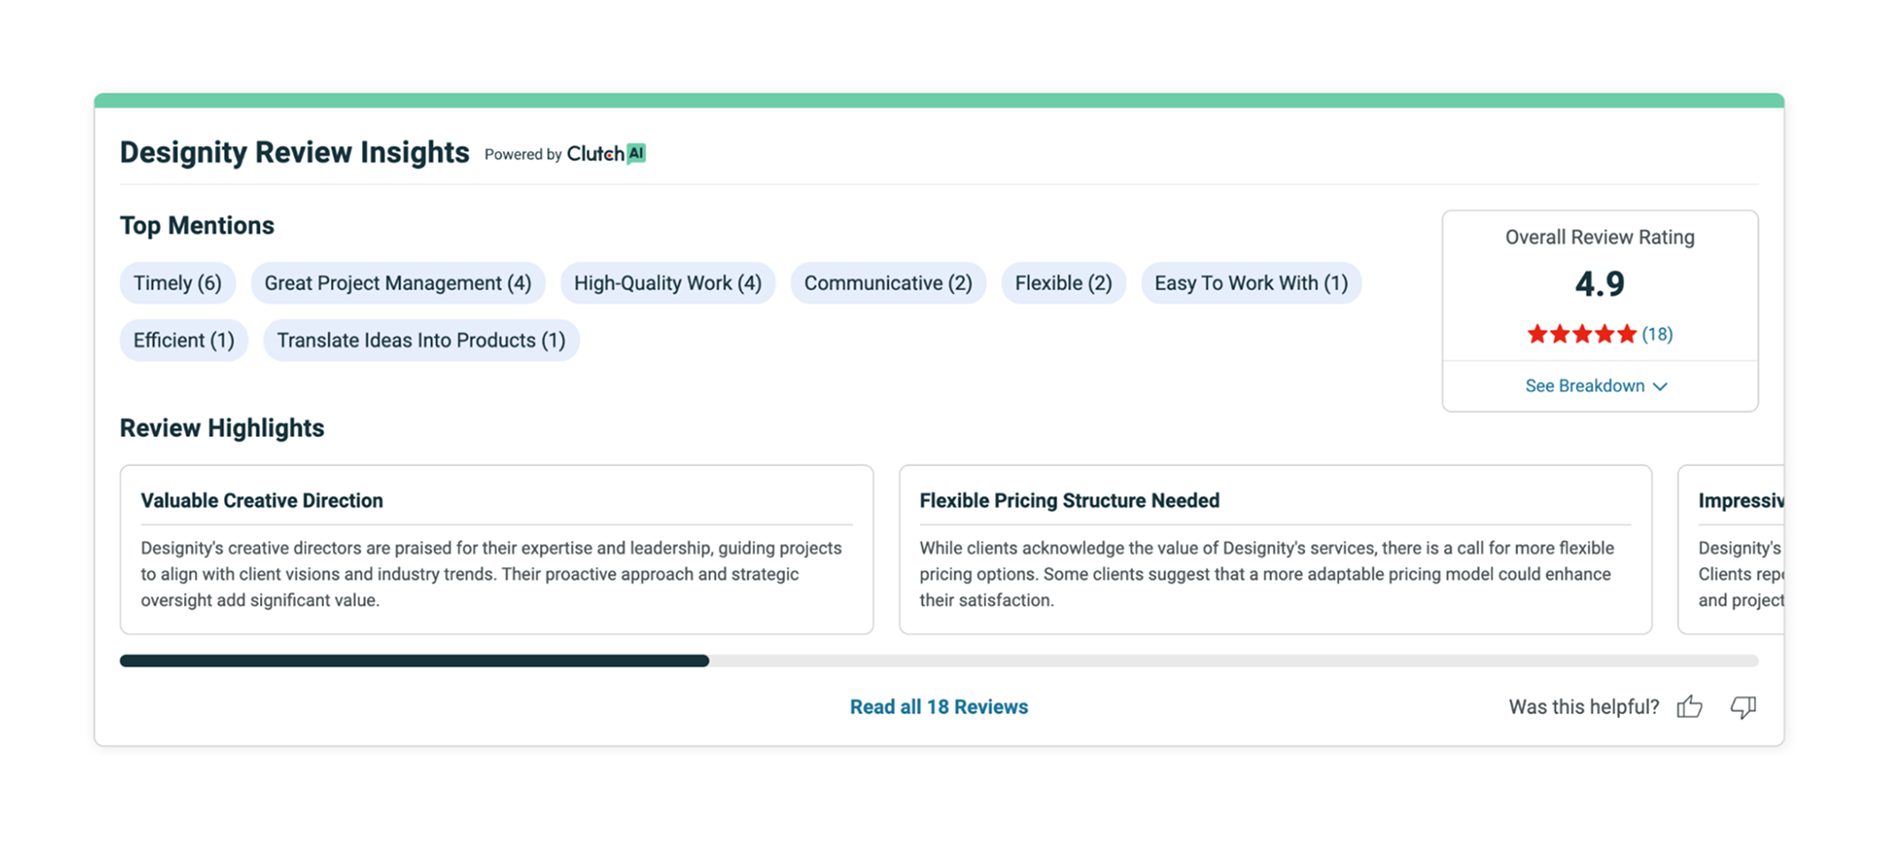Click the (18) reviews count link
This screenshot has width=1880, height=842.
(x=1657, y=334)
